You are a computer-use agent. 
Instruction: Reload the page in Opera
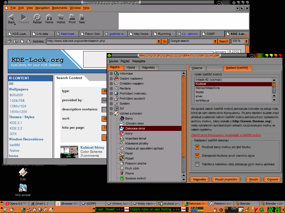(x=37, y=19)
